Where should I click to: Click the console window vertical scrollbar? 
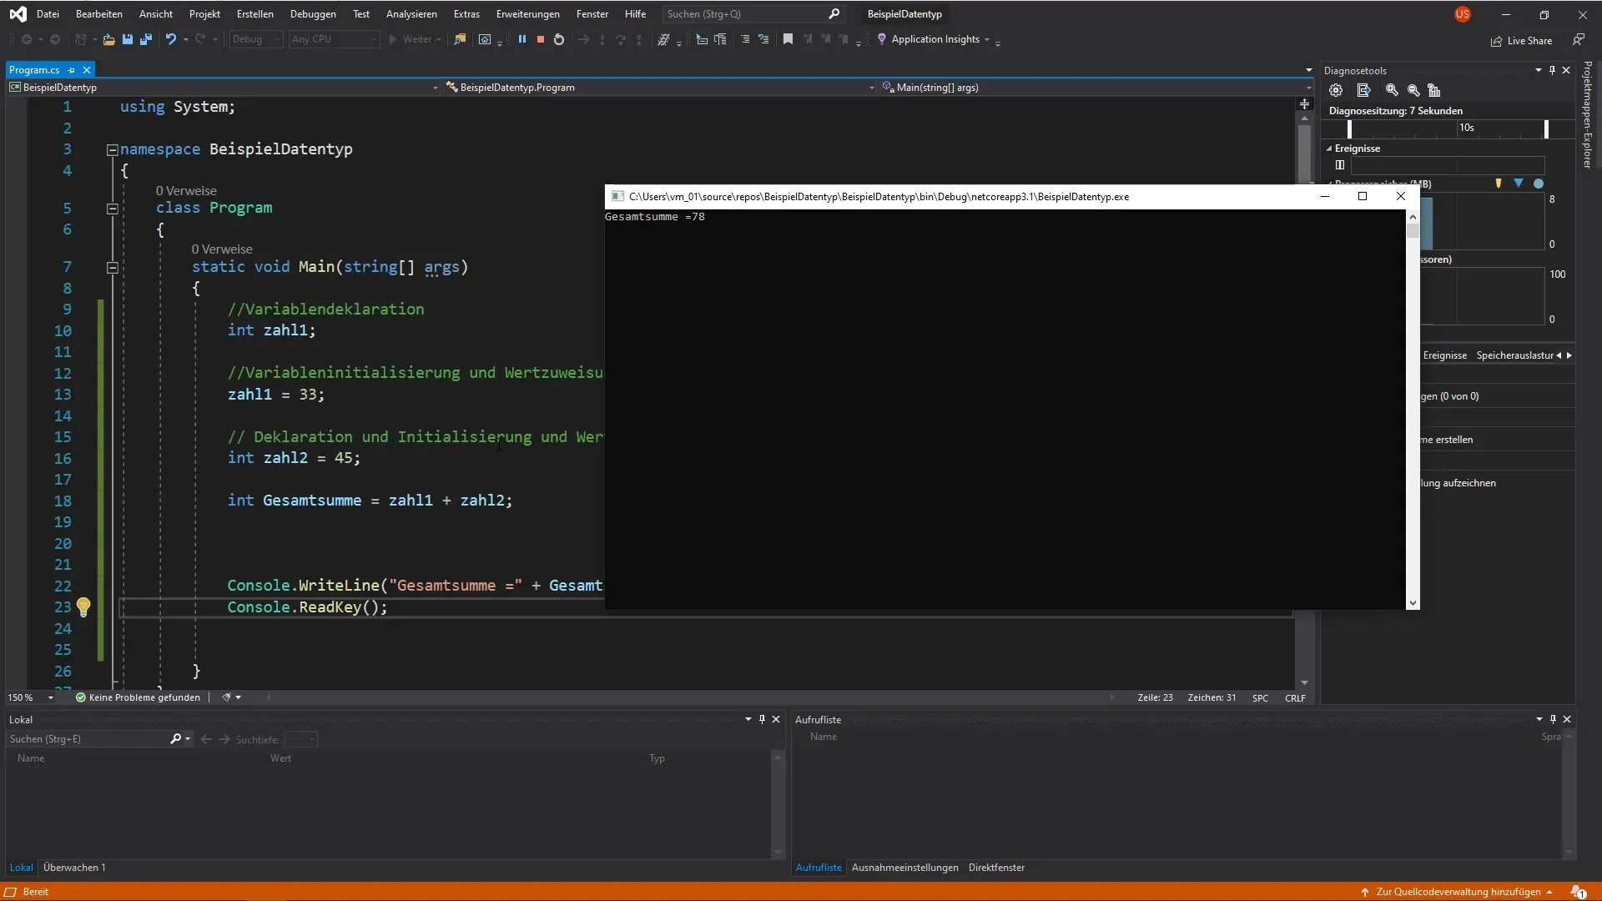click(x=1413, y=409)
